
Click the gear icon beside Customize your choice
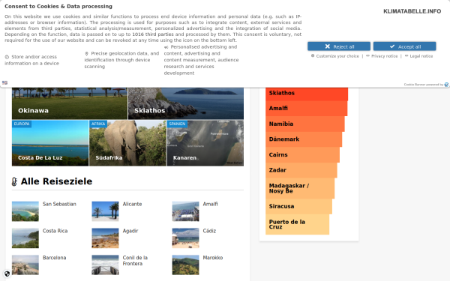(313, 56)
